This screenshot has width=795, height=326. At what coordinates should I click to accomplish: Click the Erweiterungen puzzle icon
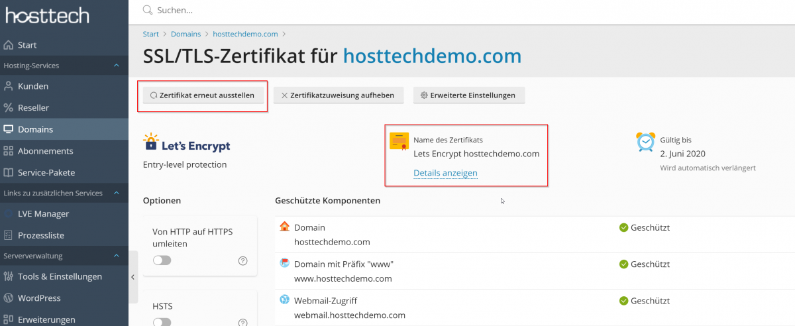click(9, 319)
